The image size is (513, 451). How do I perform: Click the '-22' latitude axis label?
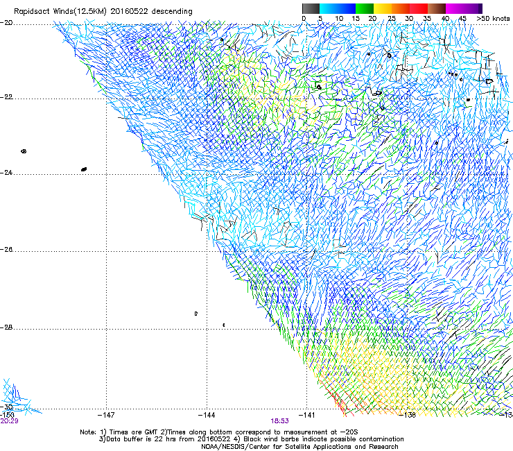[6, 97]
